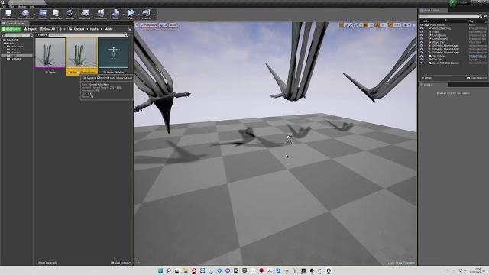489x275 pixels.
Task: Click the Save All button
Action: 47,29
